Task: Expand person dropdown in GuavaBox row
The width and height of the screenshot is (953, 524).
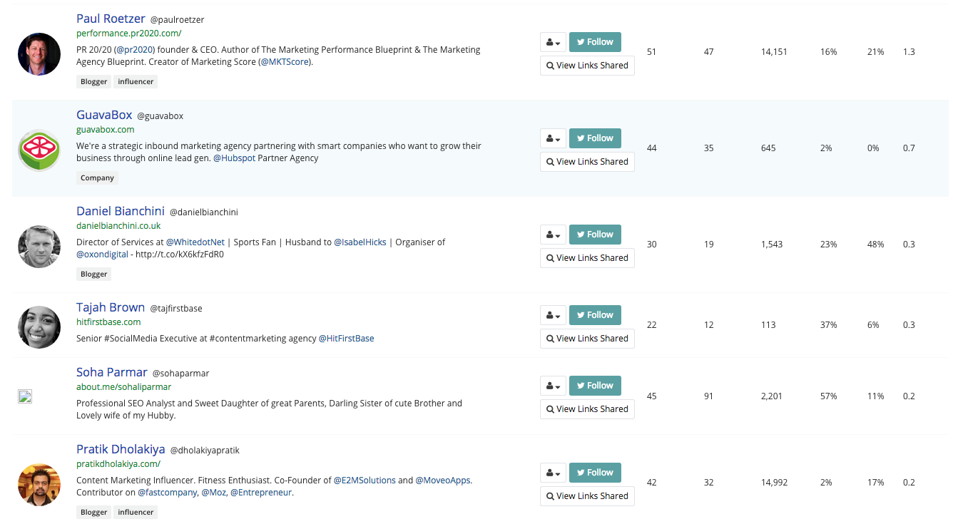Action: click(553, 138)
